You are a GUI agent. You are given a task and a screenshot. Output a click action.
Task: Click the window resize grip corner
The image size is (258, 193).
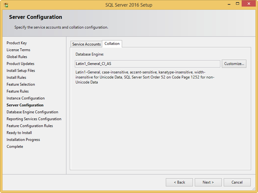click(254, 189)
